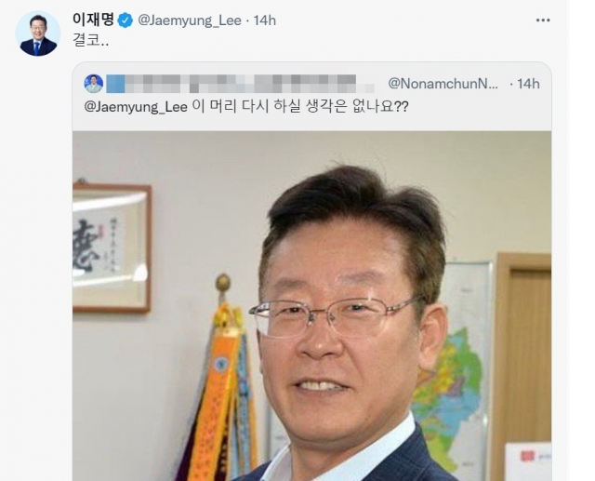This screenshot has height=481, width=595.
Task: Open the @Jaemyung_Lee handle in tweet header
Action: point(190,20)
